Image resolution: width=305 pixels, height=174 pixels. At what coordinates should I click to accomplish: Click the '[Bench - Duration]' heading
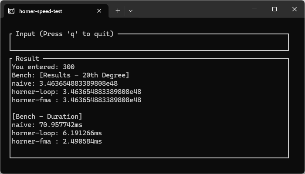click(x=47, y=117)
